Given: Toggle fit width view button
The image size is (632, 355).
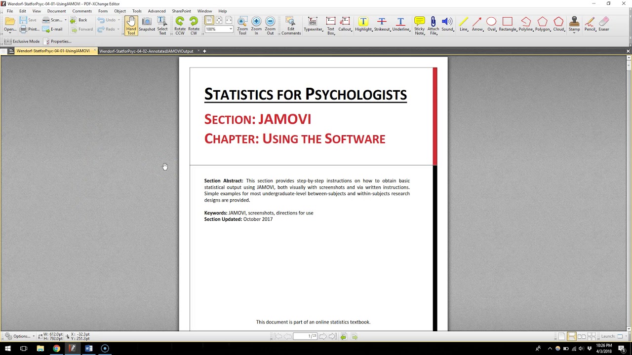Looking at the screenshot, I should [x=229, y=20].
